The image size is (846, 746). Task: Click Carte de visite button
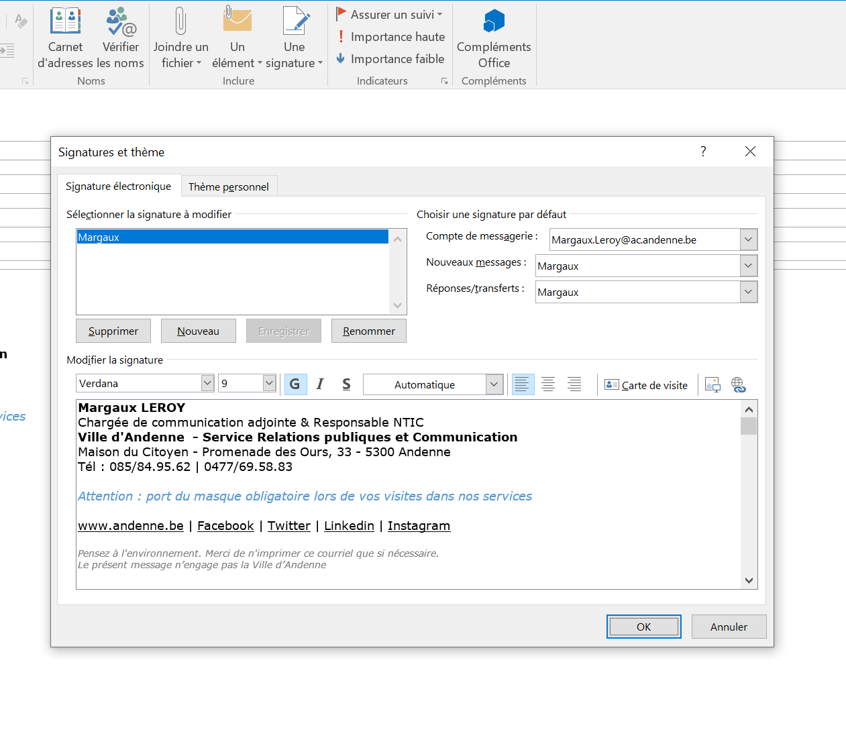pyautogui.click(x=647, y=385)
